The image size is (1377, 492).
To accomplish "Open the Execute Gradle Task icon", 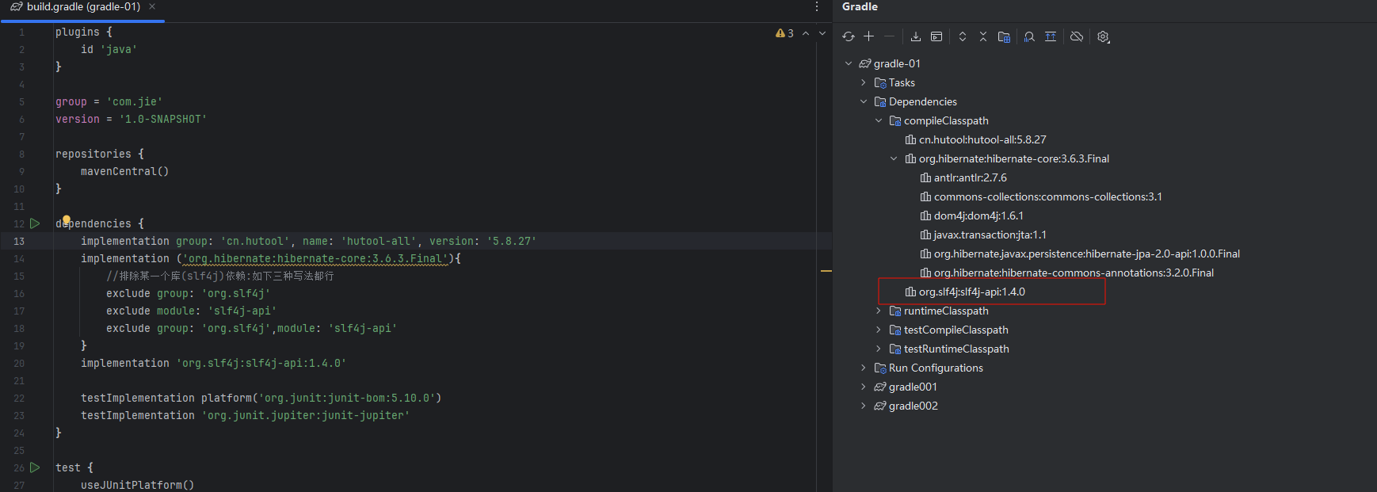I will [936, 36].
